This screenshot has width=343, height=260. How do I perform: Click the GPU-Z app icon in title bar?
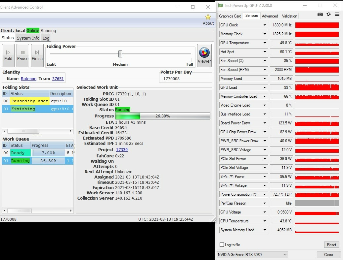[x=221, y=6]
